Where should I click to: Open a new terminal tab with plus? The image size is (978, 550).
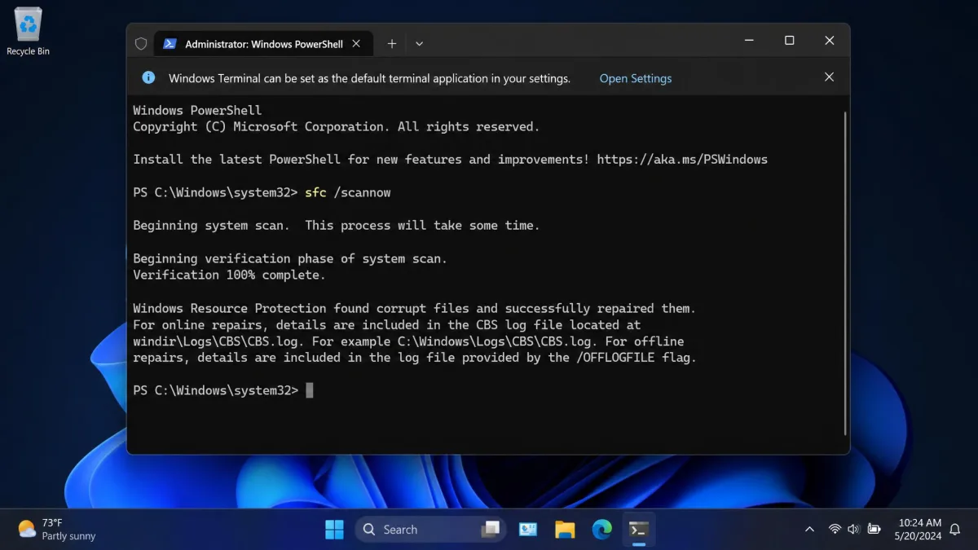[392, 44]
